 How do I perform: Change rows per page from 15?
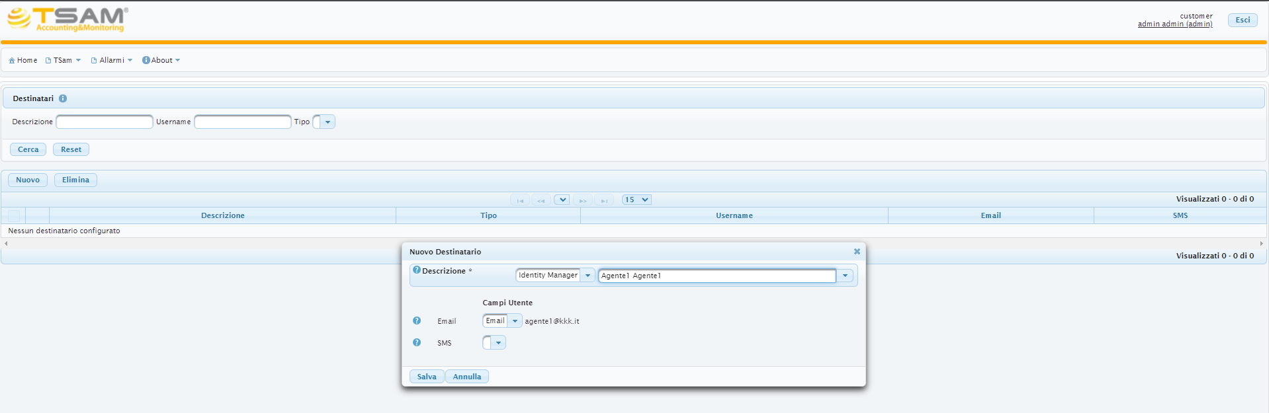[636, 200]
